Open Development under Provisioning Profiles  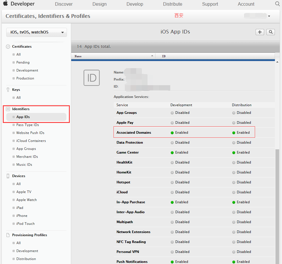pos(27,251)
